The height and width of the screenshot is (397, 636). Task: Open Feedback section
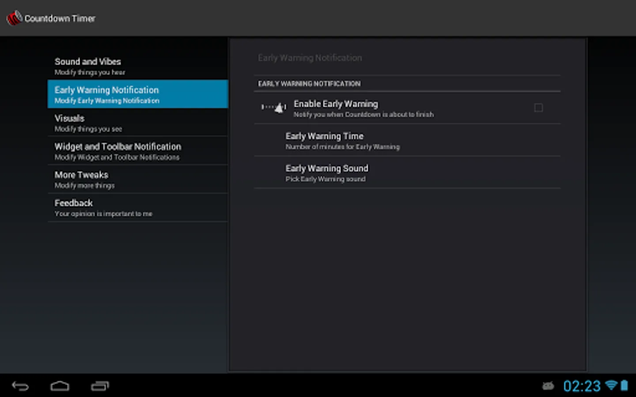pos(138,207)
